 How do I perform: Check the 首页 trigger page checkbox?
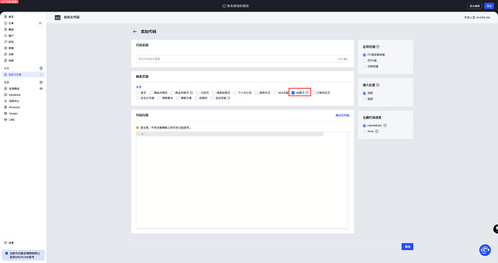click(x=138, y=93)
